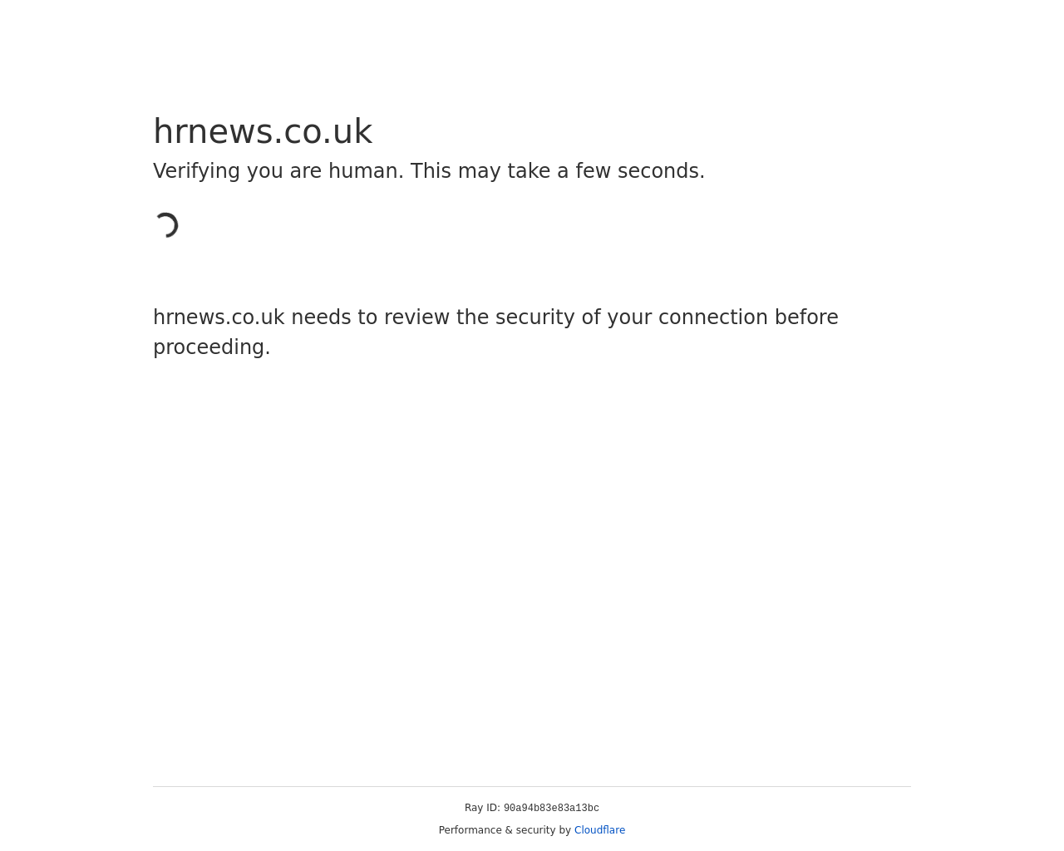Click 'This may take a few seconds' sentence
1064x851 pixels.
pyautogui.click(x=558, y=171)
